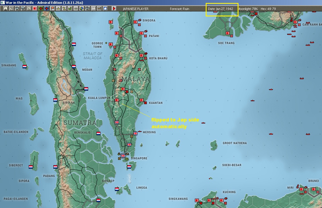The image size is (322, 208).
Task: Click the single yellow ship toolbar icon
Action: pyautogui.click(x=58, y=9)
